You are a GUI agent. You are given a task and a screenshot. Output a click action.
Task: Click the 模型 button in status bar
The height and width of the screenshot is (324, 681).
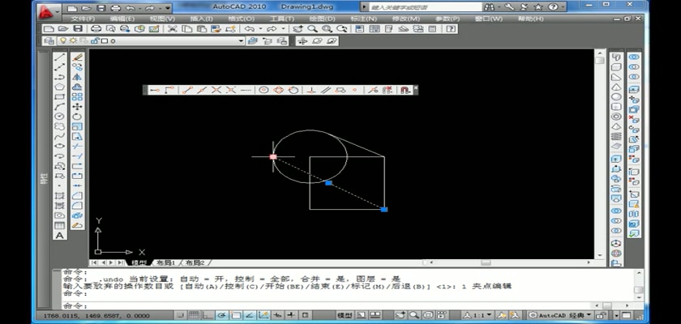point(345,315)
